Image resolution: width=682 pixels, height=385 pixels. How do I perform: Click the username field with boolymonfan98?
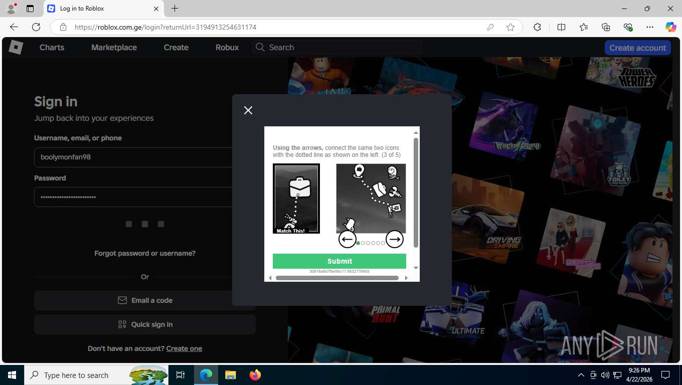pos(133,157)
